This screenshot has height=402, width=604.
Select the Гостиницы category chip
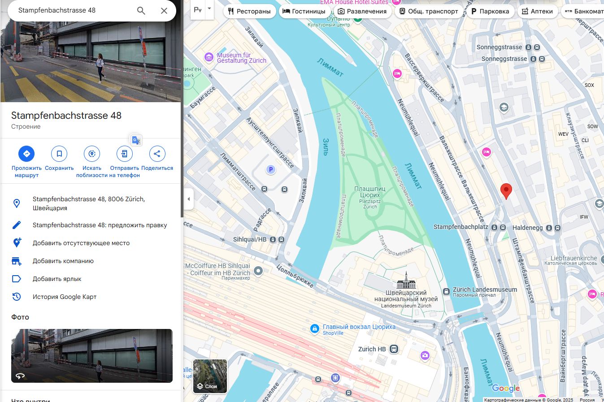click(x=304, y=11)
